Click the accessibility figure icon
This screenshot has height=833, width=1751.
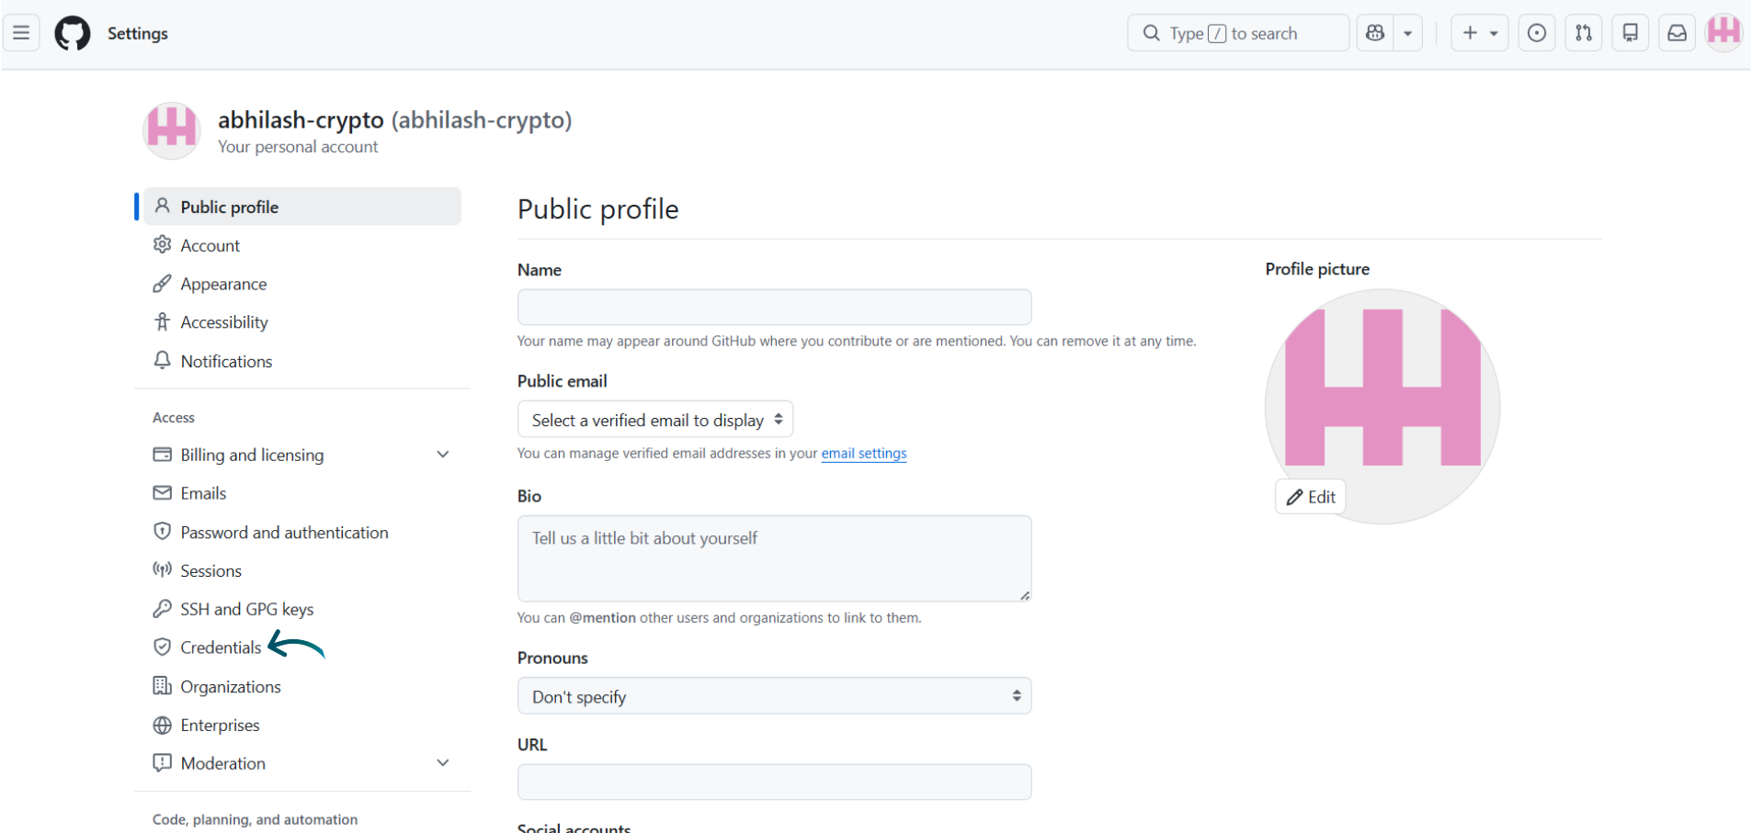point(163,321)
